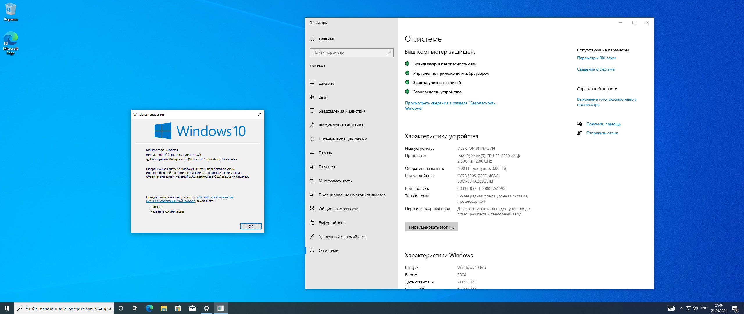Click the Память storage icon
The width and height of the screenshot is (744, 314).
[312, 153]
